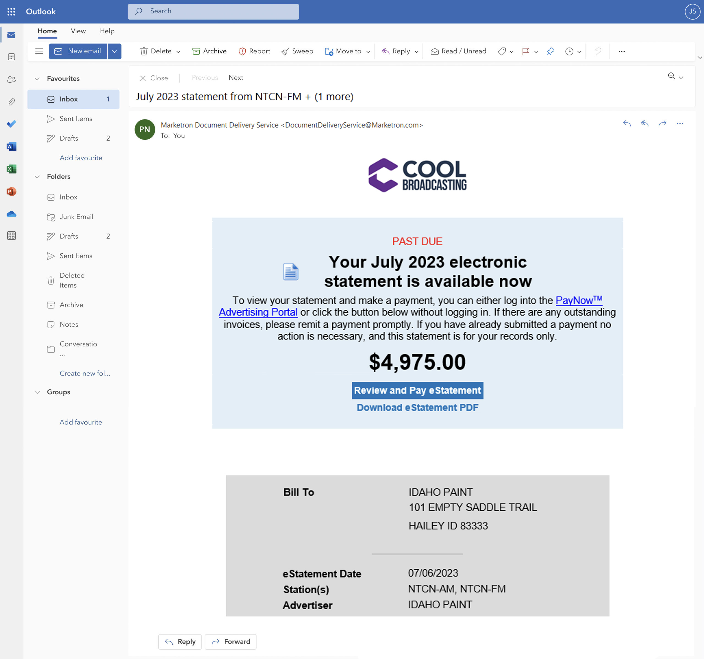This screenshot has height=659, width=704.
Task: Launch PowerPoint from the left rail
Action: coord(11,192)
